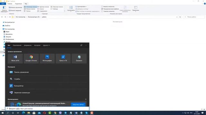Toggle Скрытые элементы checkbox
The image size is (206, 115).
point(102,11)
